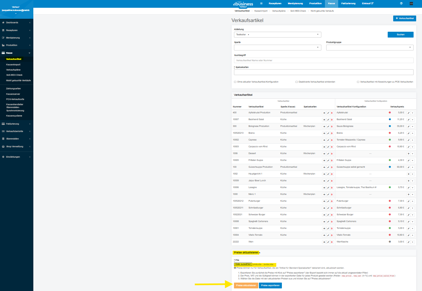Delete the Putenburger sales article

pyautogui.click(x=332, y=201)
